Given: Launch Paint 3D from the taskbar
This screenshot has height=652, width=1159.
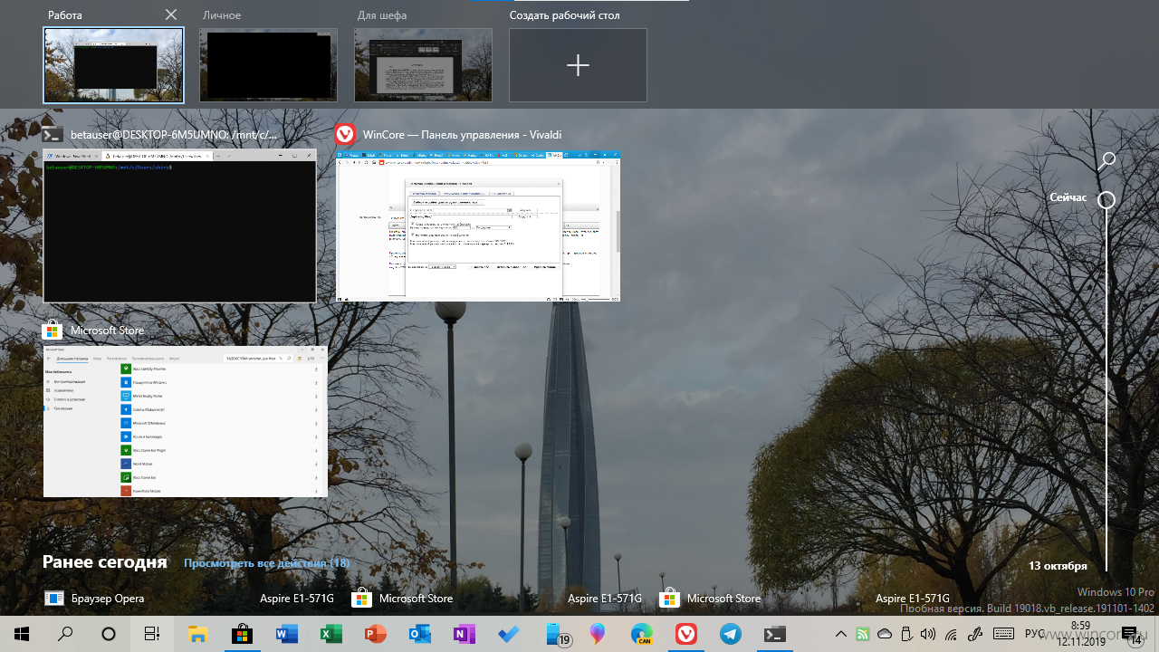Looking at the screenshot, I should 597,634.
